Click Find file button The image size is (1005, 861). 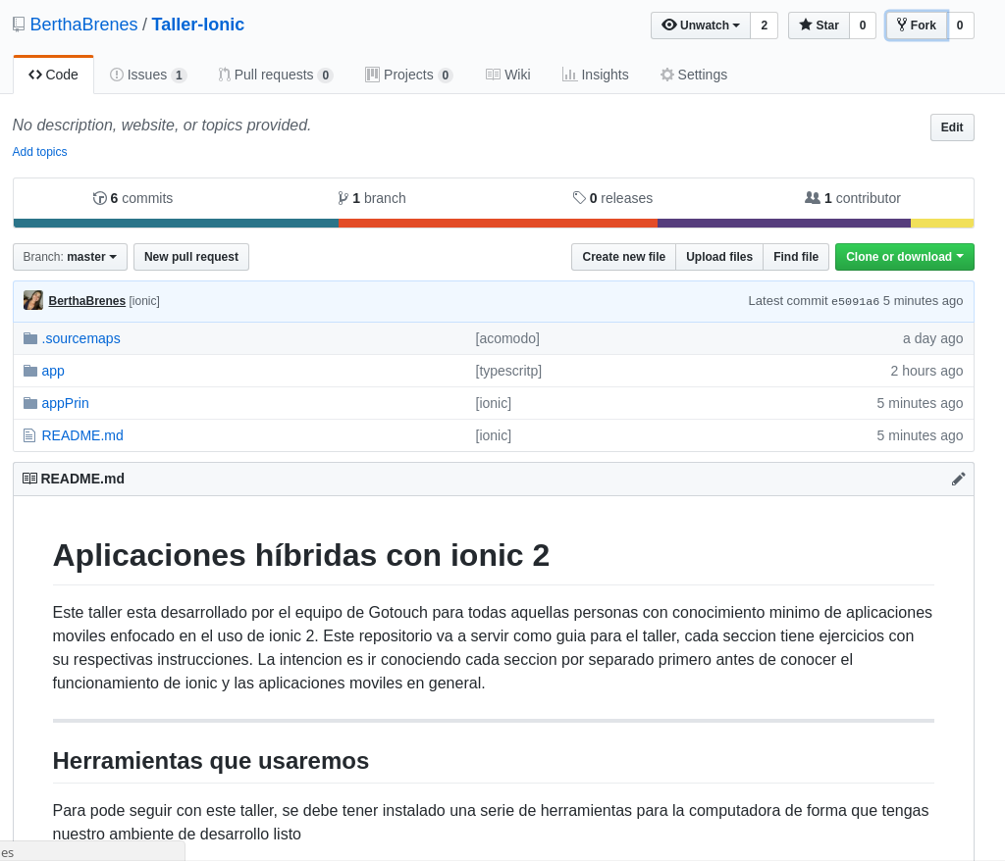pos(795,257)
